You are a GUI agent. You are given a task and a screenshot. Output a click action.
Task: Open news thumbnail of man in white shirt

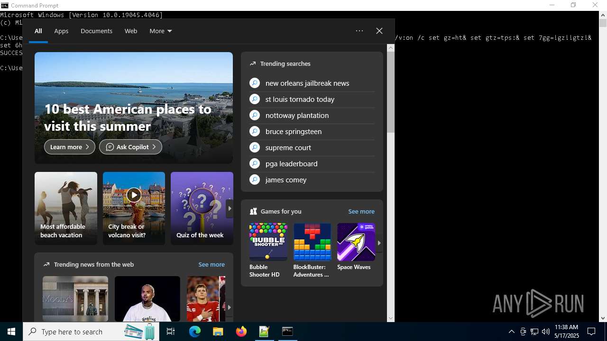[147, 299]
